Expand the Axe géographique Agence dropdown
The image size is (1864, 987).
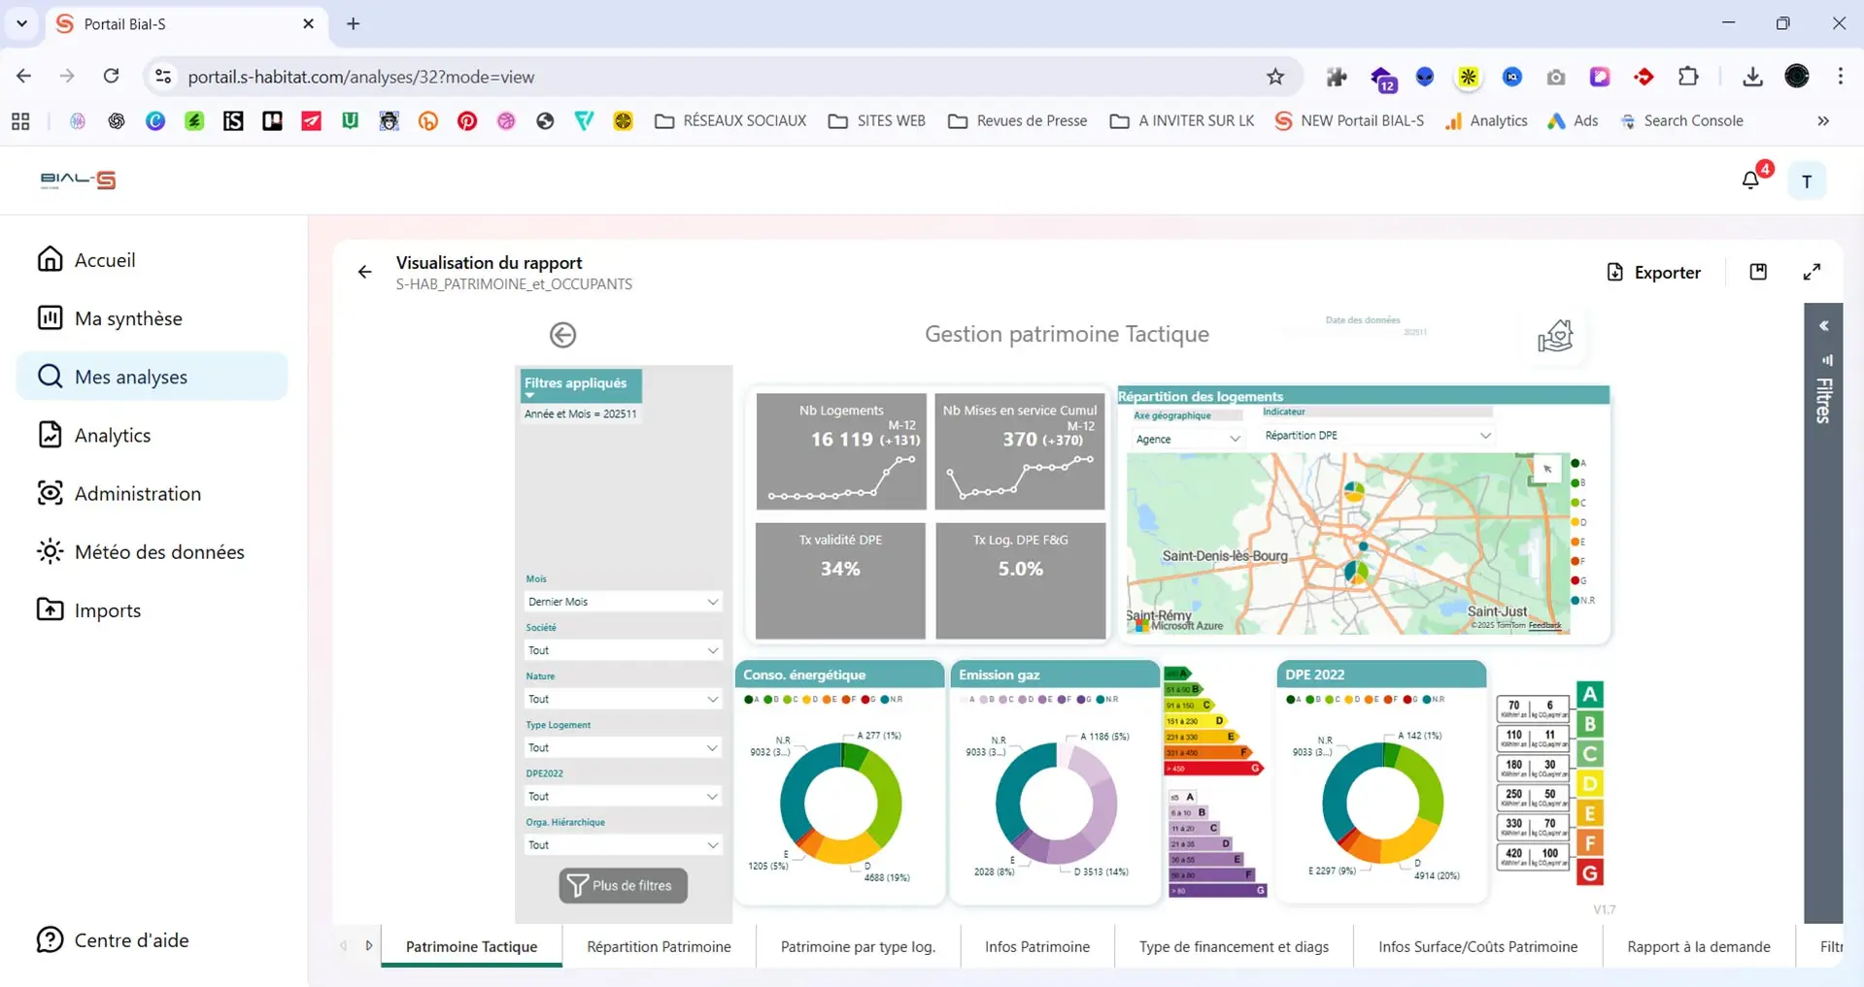[1187, 439]
